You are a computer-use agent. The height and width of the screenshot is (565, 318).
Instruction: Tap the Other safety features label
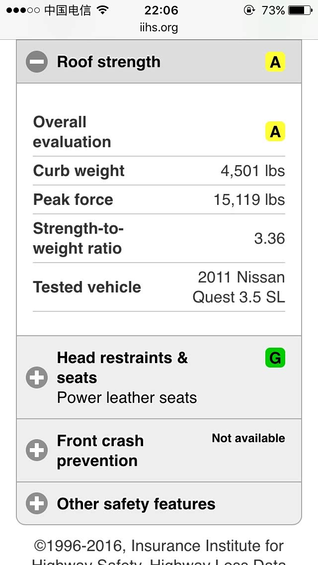coord(136,504)
